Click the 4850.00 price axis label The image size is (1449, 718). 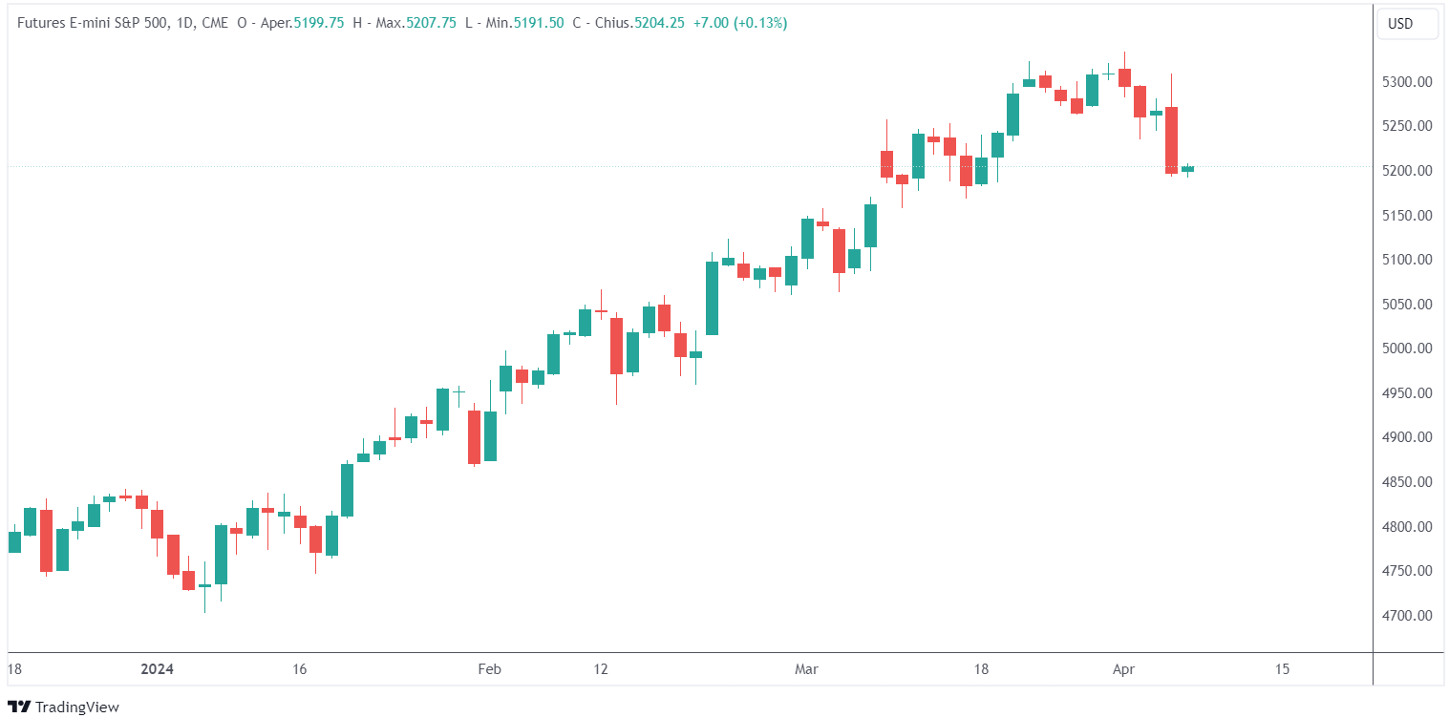pyautogui.click(x=1407, y=482)
